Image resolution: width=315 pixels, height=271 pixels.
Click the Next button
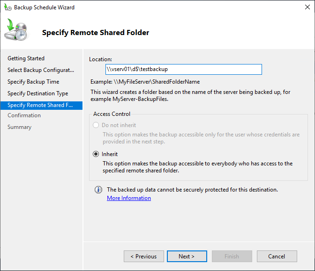187,256
